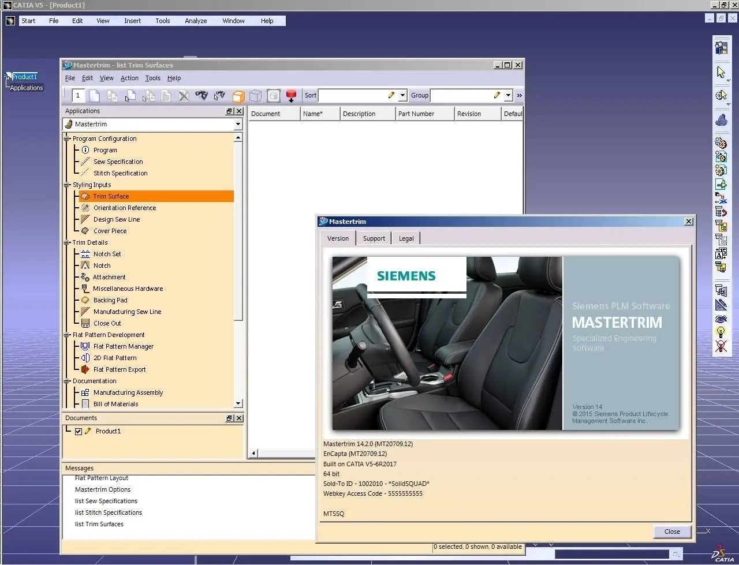Click the Part Number column header
The width and height of the screenshot is (739, 565).
(x=424, y=114)
